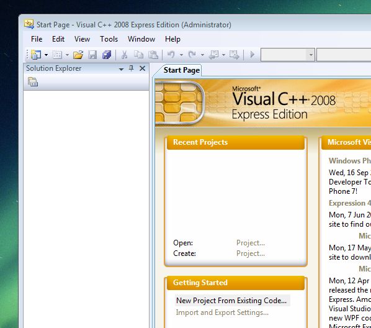
Task: Toggle Solution Explorer auto-hide pin
Action: click(131, 68)
